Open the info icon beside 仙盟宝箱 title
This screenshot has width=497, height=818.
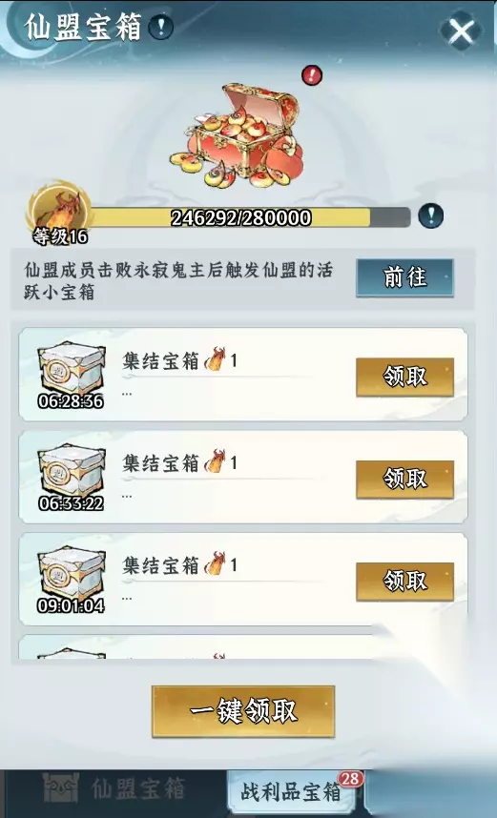coord(161,27)
